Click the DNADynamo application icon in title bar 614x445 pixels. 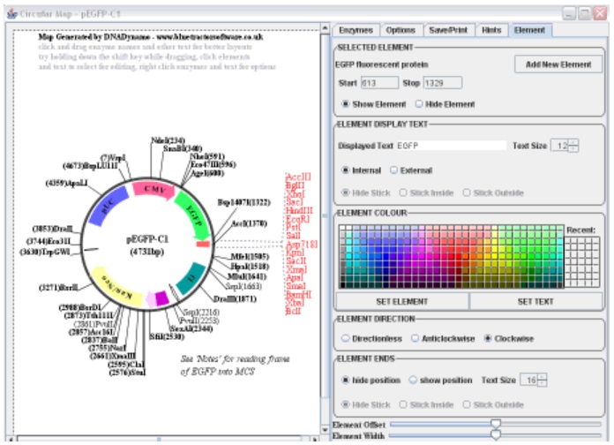pos(11,14)
